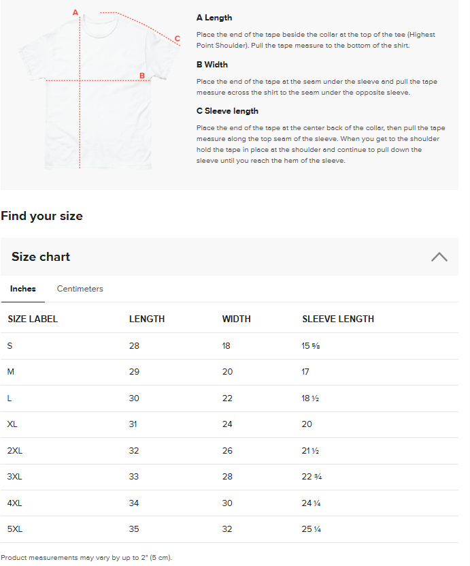Collapse the Size chart section chevron
Image resolution: width=470 pixels, height=566 pixels.
coord(439,257)
